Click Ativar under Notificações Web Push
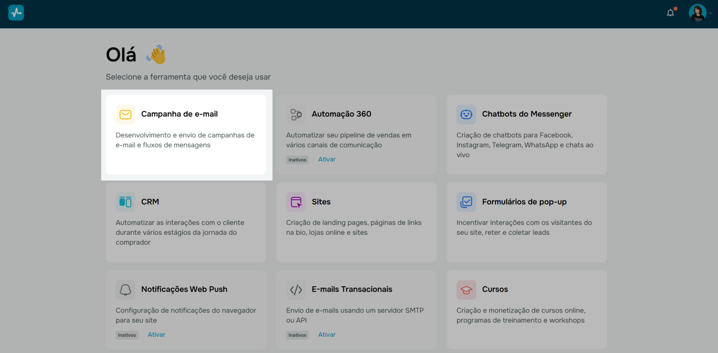The image size is (718, 353). pyautogui.click(x=156, y=334)
